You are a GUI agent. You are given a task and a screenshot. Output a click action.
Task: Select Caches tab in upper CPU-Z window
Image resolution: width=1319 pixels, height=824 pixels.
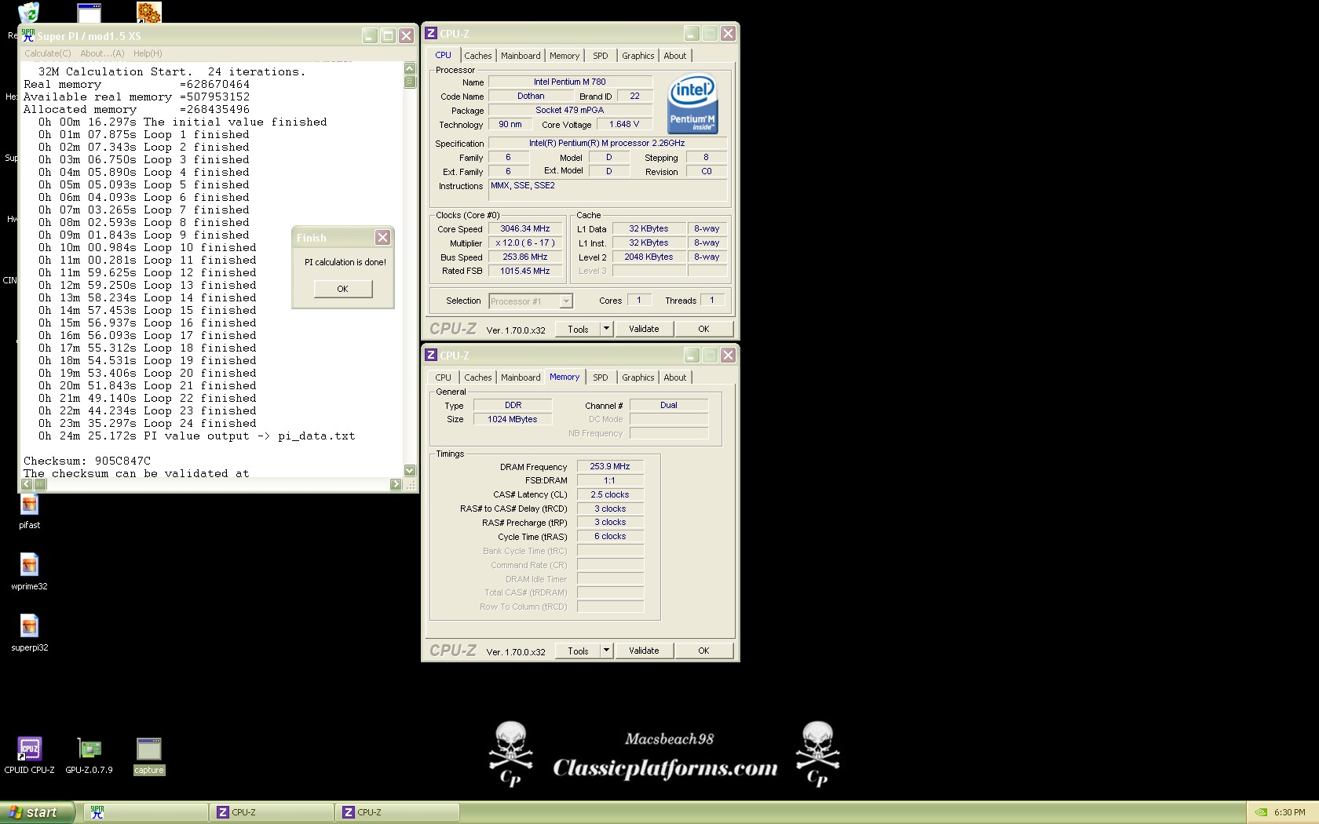477,56
